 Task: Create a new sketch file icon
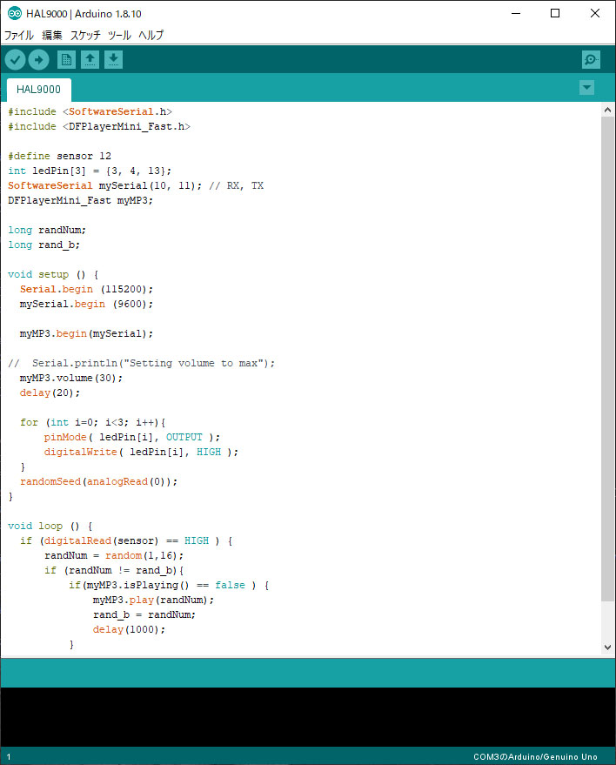tap(66, 59)
